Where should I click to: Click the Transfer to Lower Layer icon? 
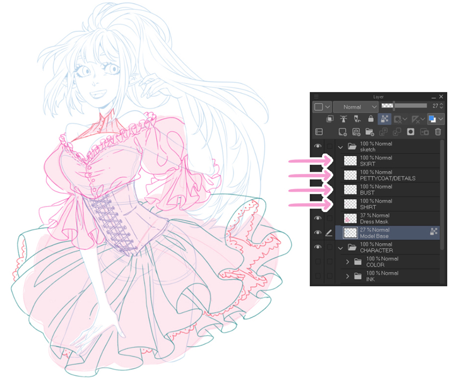(x=383, y=132)
